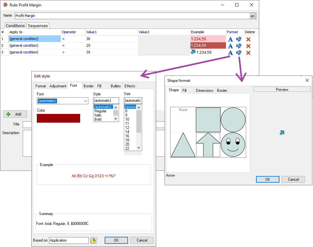Image resolution: width=313 pixels, height=247 pixels.
Task: Click the Size text field
Action: pyautogui.click(x=133, y=100)
